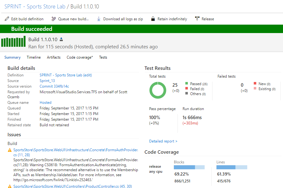Click the Queue new build icon
283x188 pixels.
click(53, 19)
